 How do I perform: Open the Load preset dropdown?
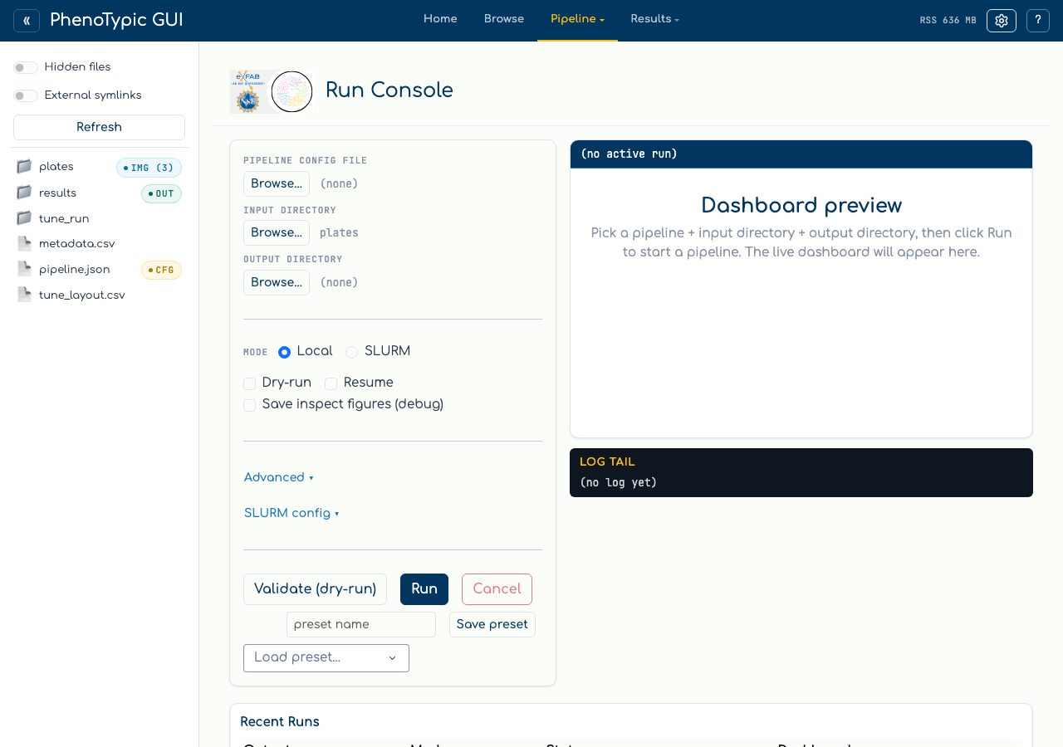click(x=326, y=658)
